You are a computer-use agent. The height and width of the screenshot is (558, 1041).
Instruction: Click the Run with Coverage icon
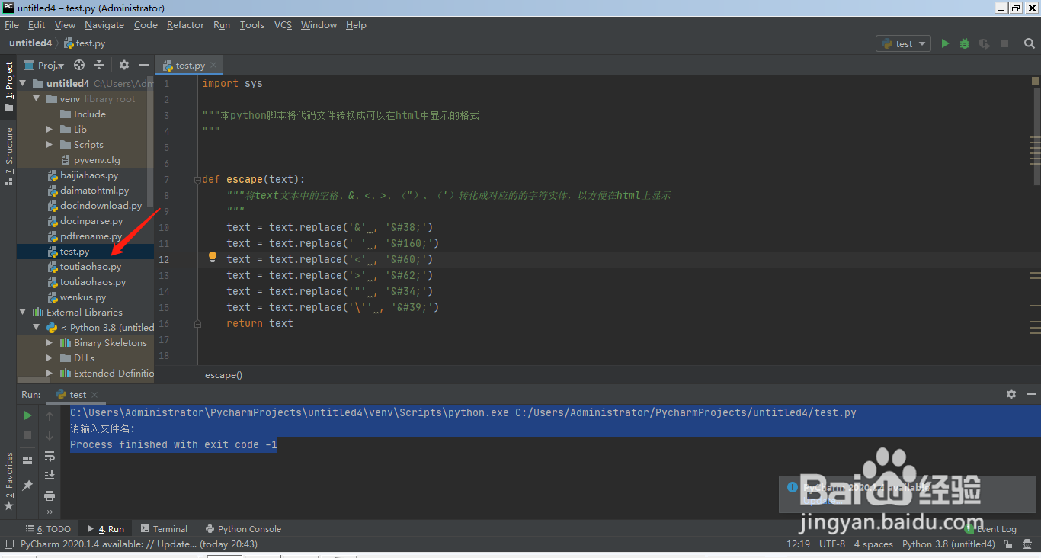(x=985, y=44)
